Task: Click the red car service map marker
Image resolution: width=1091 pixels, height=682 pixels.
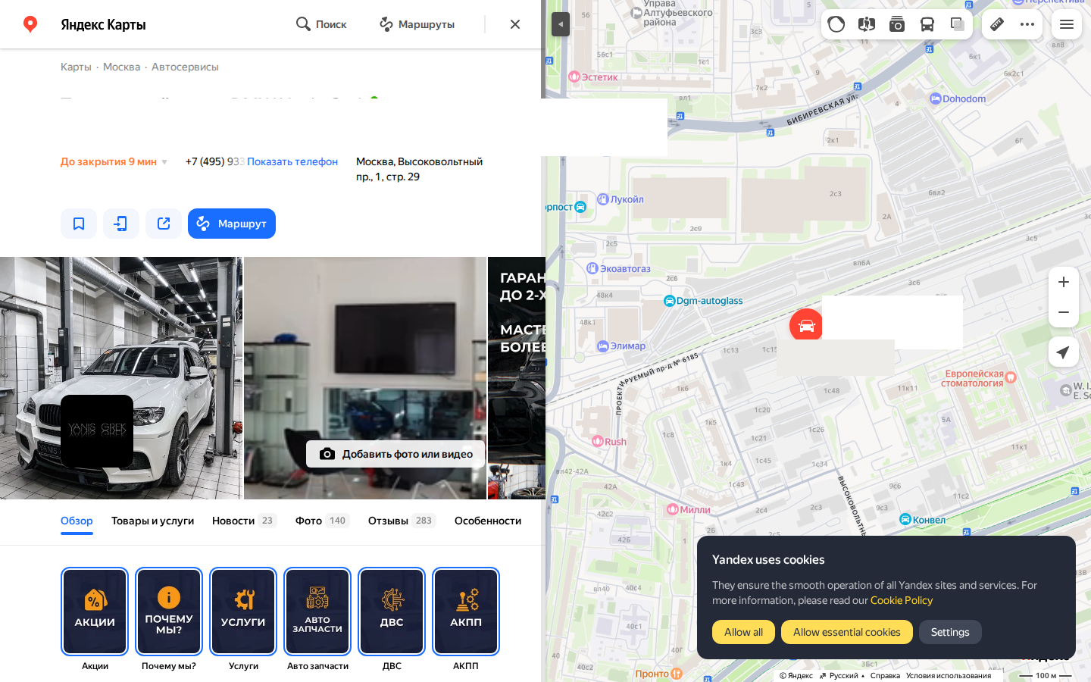Action: [806, 326]
